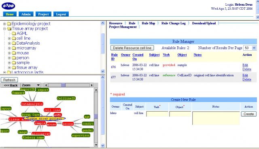Open the Project tab

(x=43, y=14)
